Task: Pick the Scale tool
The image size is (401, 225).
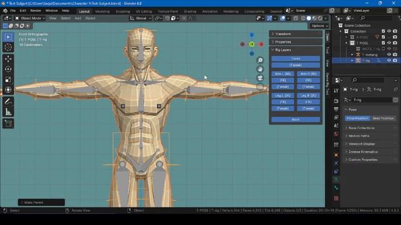Action: tap(8, 79)
